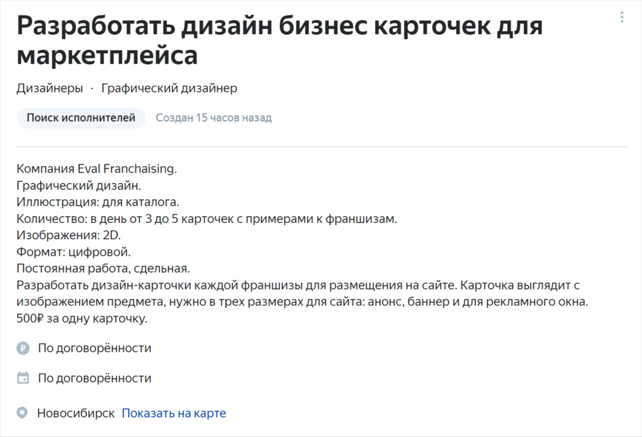
Task: Click По договорённости beside the calendar icon
Action: (x=95, y=378)
